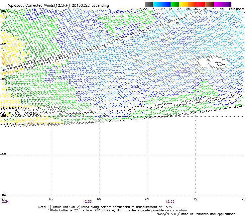The image size is (246, 216).
Task: Click the 75 longitude axis label
Action: pos(243,199)
